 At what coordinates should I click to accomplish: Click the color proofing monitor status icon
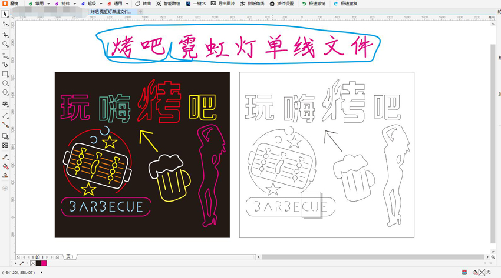point(464,272)
